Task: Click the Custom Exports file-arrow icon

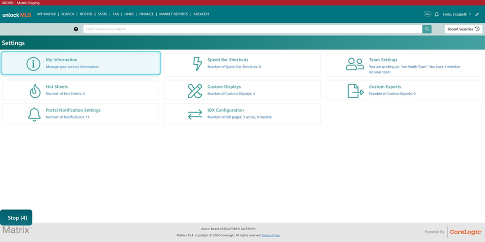Action: 355,91
